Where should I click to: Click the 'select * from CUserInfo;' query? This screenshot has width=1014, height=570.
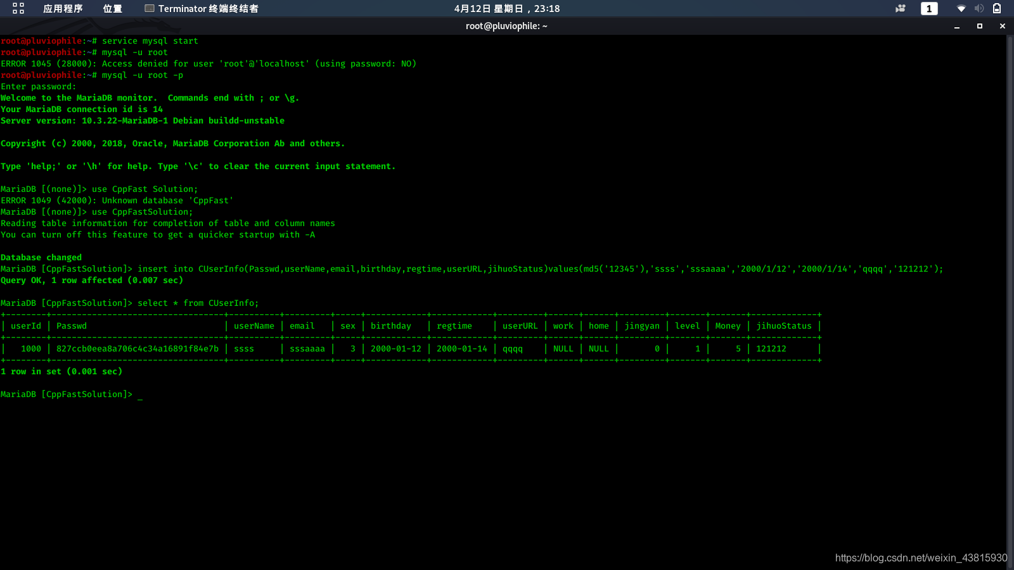pyautogui.click(x=198, y=303)
